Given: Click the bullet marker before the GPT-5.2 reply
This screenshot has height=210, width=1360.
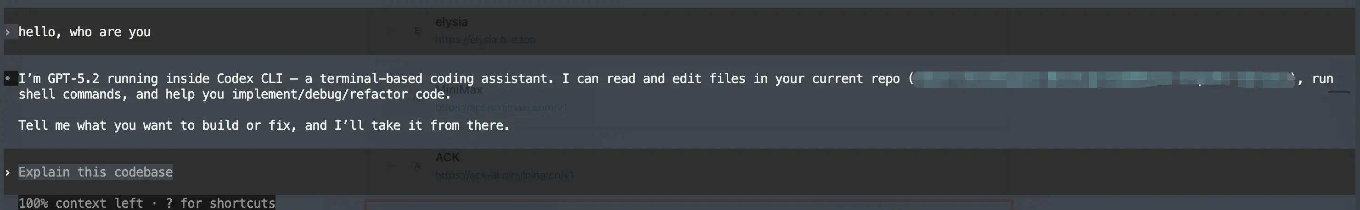Looking at the screenshot, I should (x=8, y=78).
